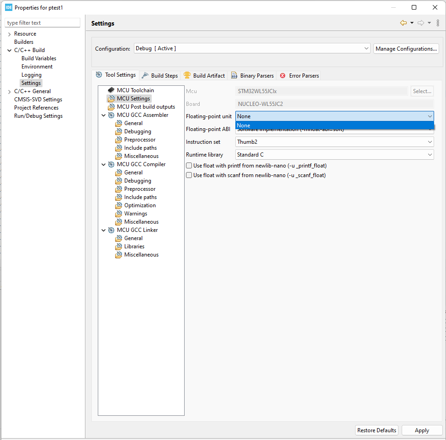Image resolution: width=446 pixels, height=440 pixels.
Task: Switch to the Error Parsers tab
Action: [x=299, y=76]
